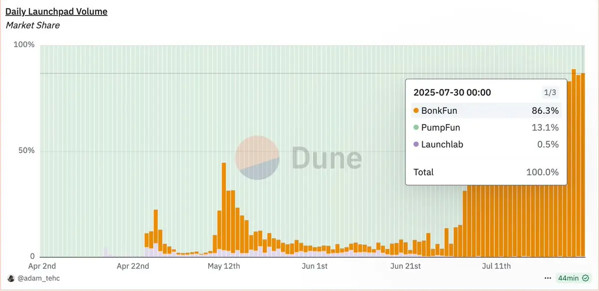Click the 86.3% BonkFun value

(x=545, y=111)
